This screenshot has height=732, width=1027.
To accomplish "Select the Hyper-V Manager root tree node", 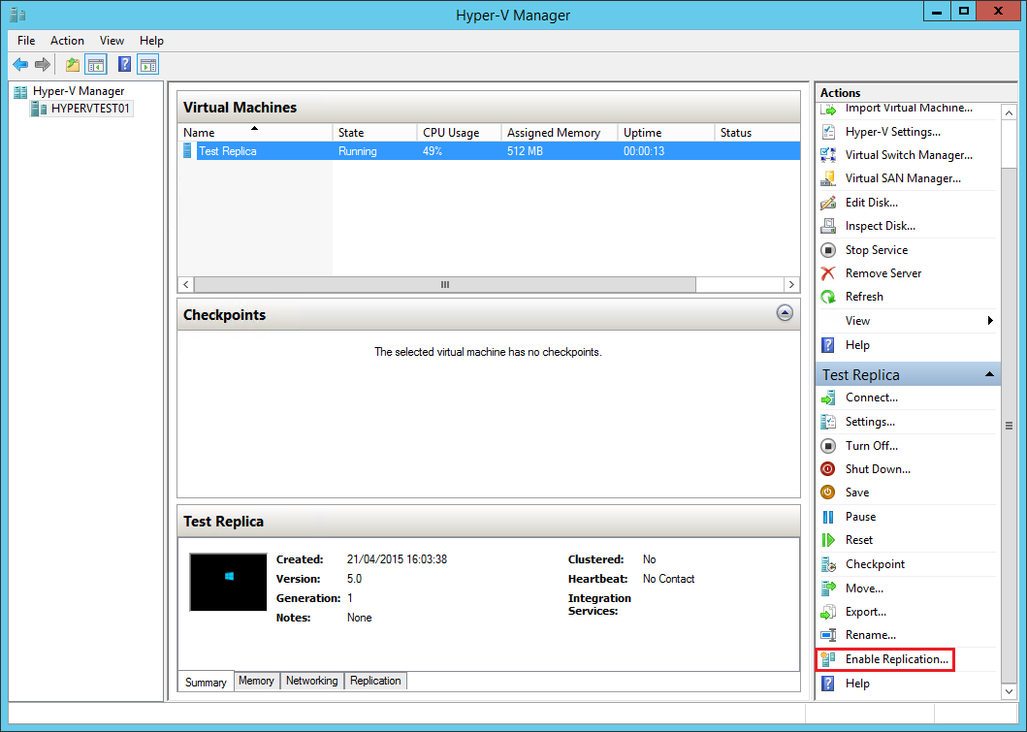I will (x=78, y=91).
